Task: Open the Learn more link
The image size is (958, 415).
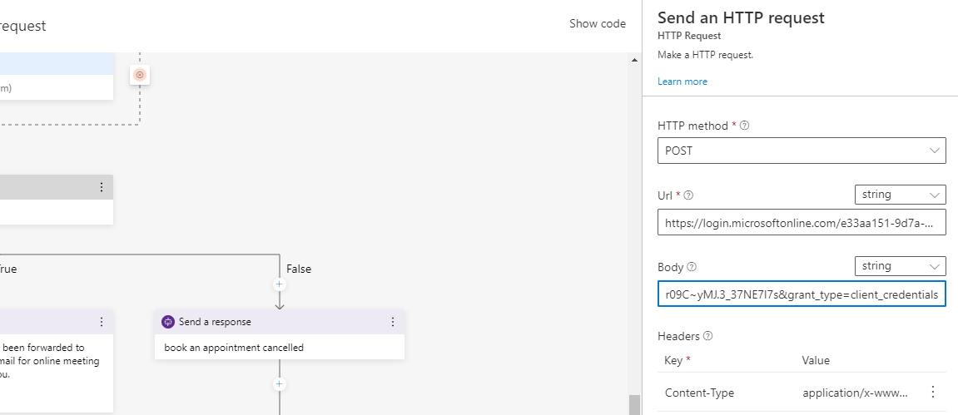Action: point(683,82)
